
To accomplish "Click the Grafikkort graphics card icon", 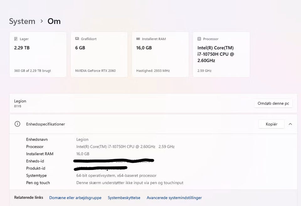I will 77,39.
